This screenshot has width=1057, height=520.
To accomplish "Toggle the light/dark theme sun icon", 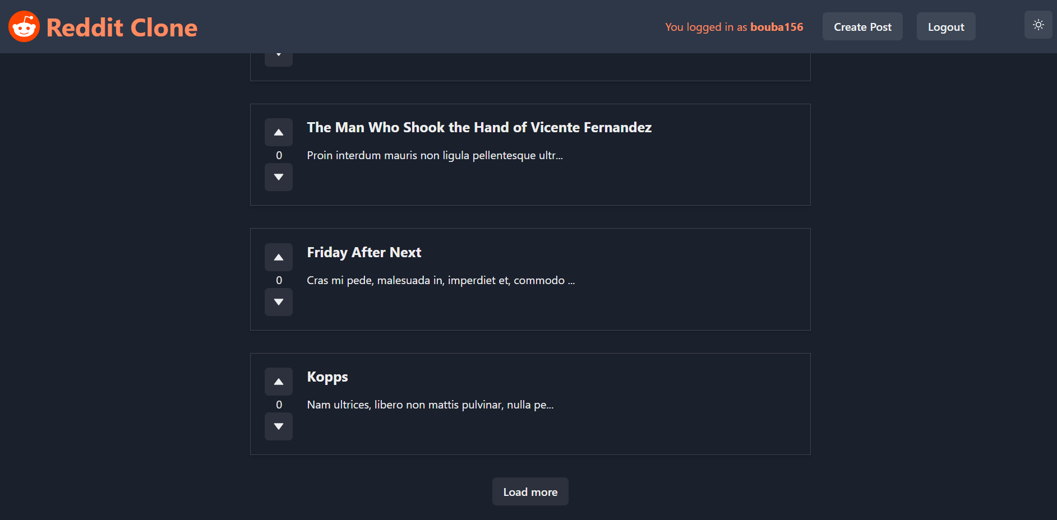I will coord(1038,25).
